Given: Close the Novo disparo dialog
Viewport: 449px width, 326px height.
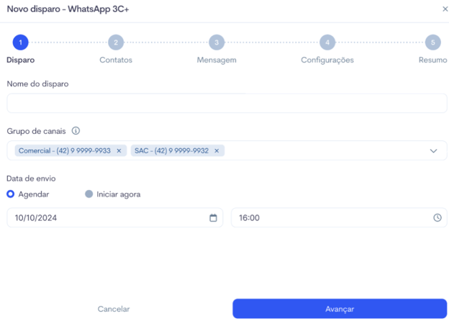Looking at the screenshot, I should point(445,9).
